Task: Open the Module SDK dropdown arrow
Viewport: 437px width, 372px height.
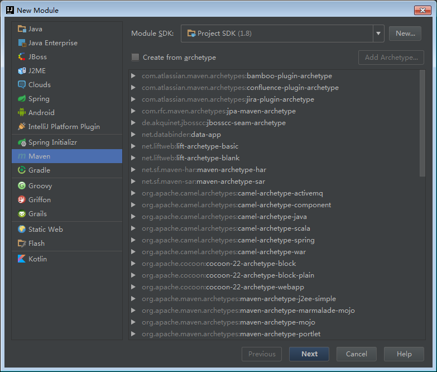Action: (378, 34)
